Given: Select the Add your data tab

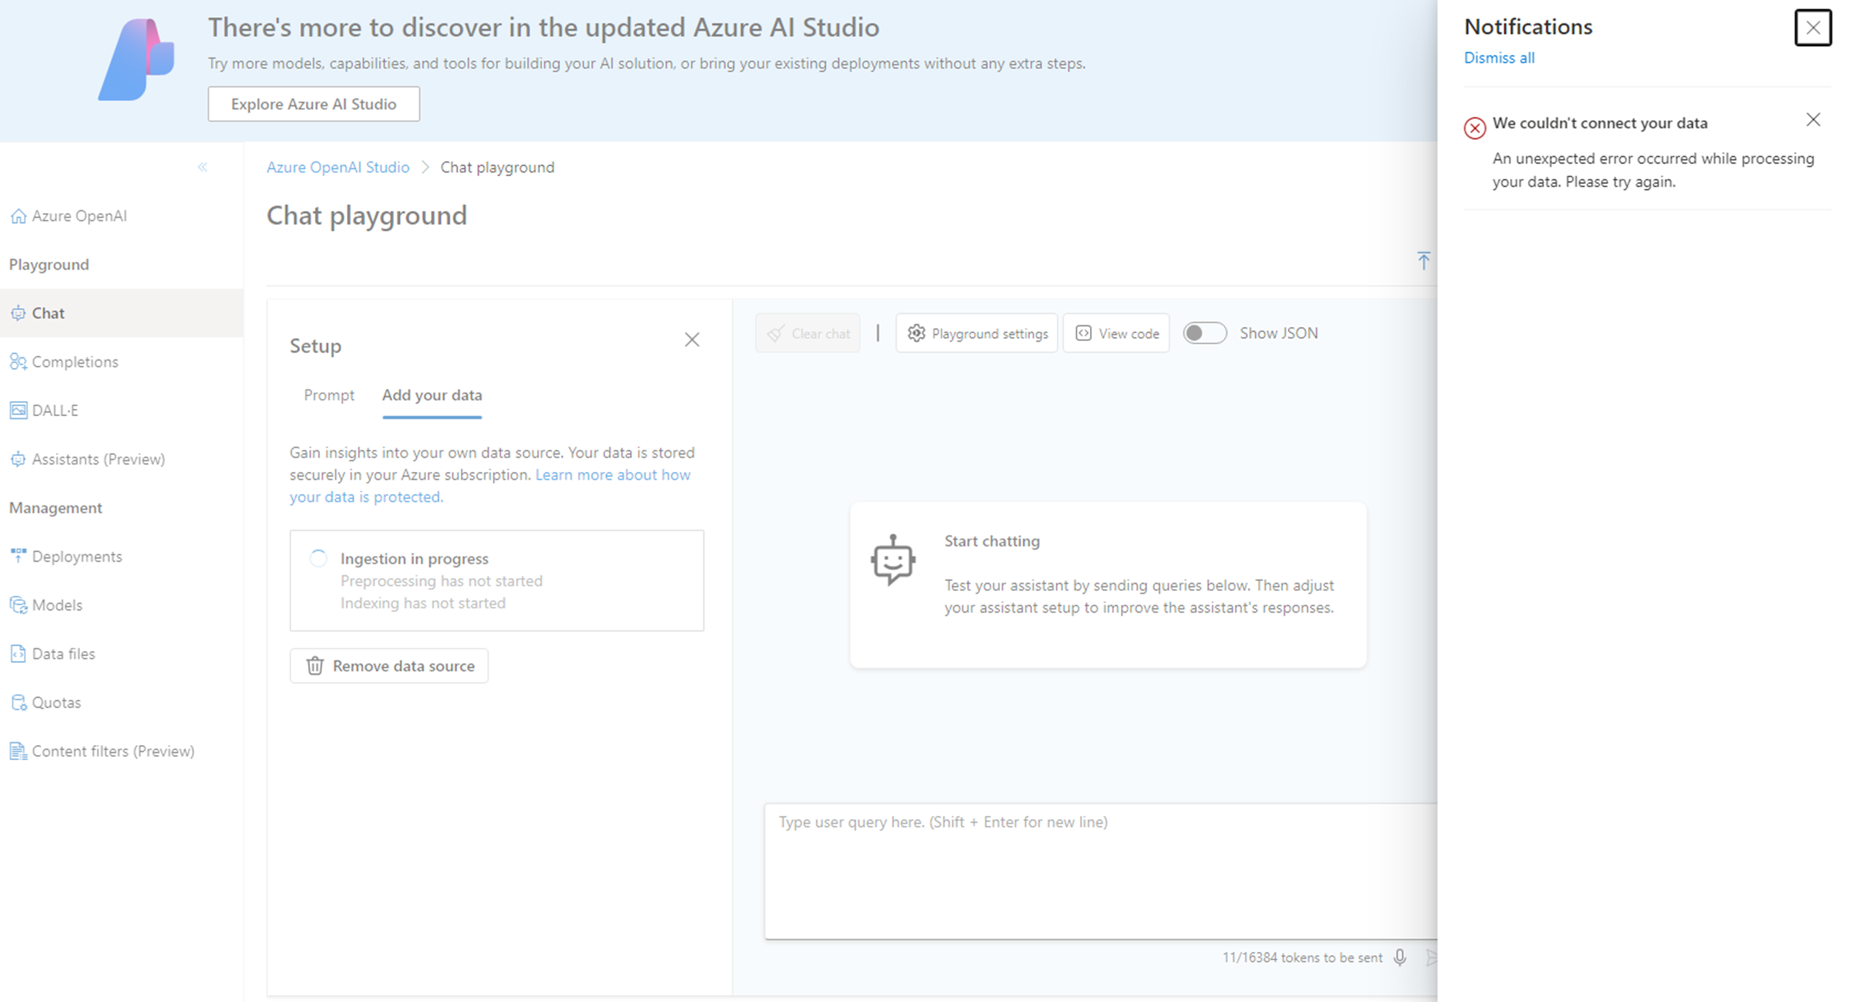Looking at the screenshot, I should coord(432,395).
